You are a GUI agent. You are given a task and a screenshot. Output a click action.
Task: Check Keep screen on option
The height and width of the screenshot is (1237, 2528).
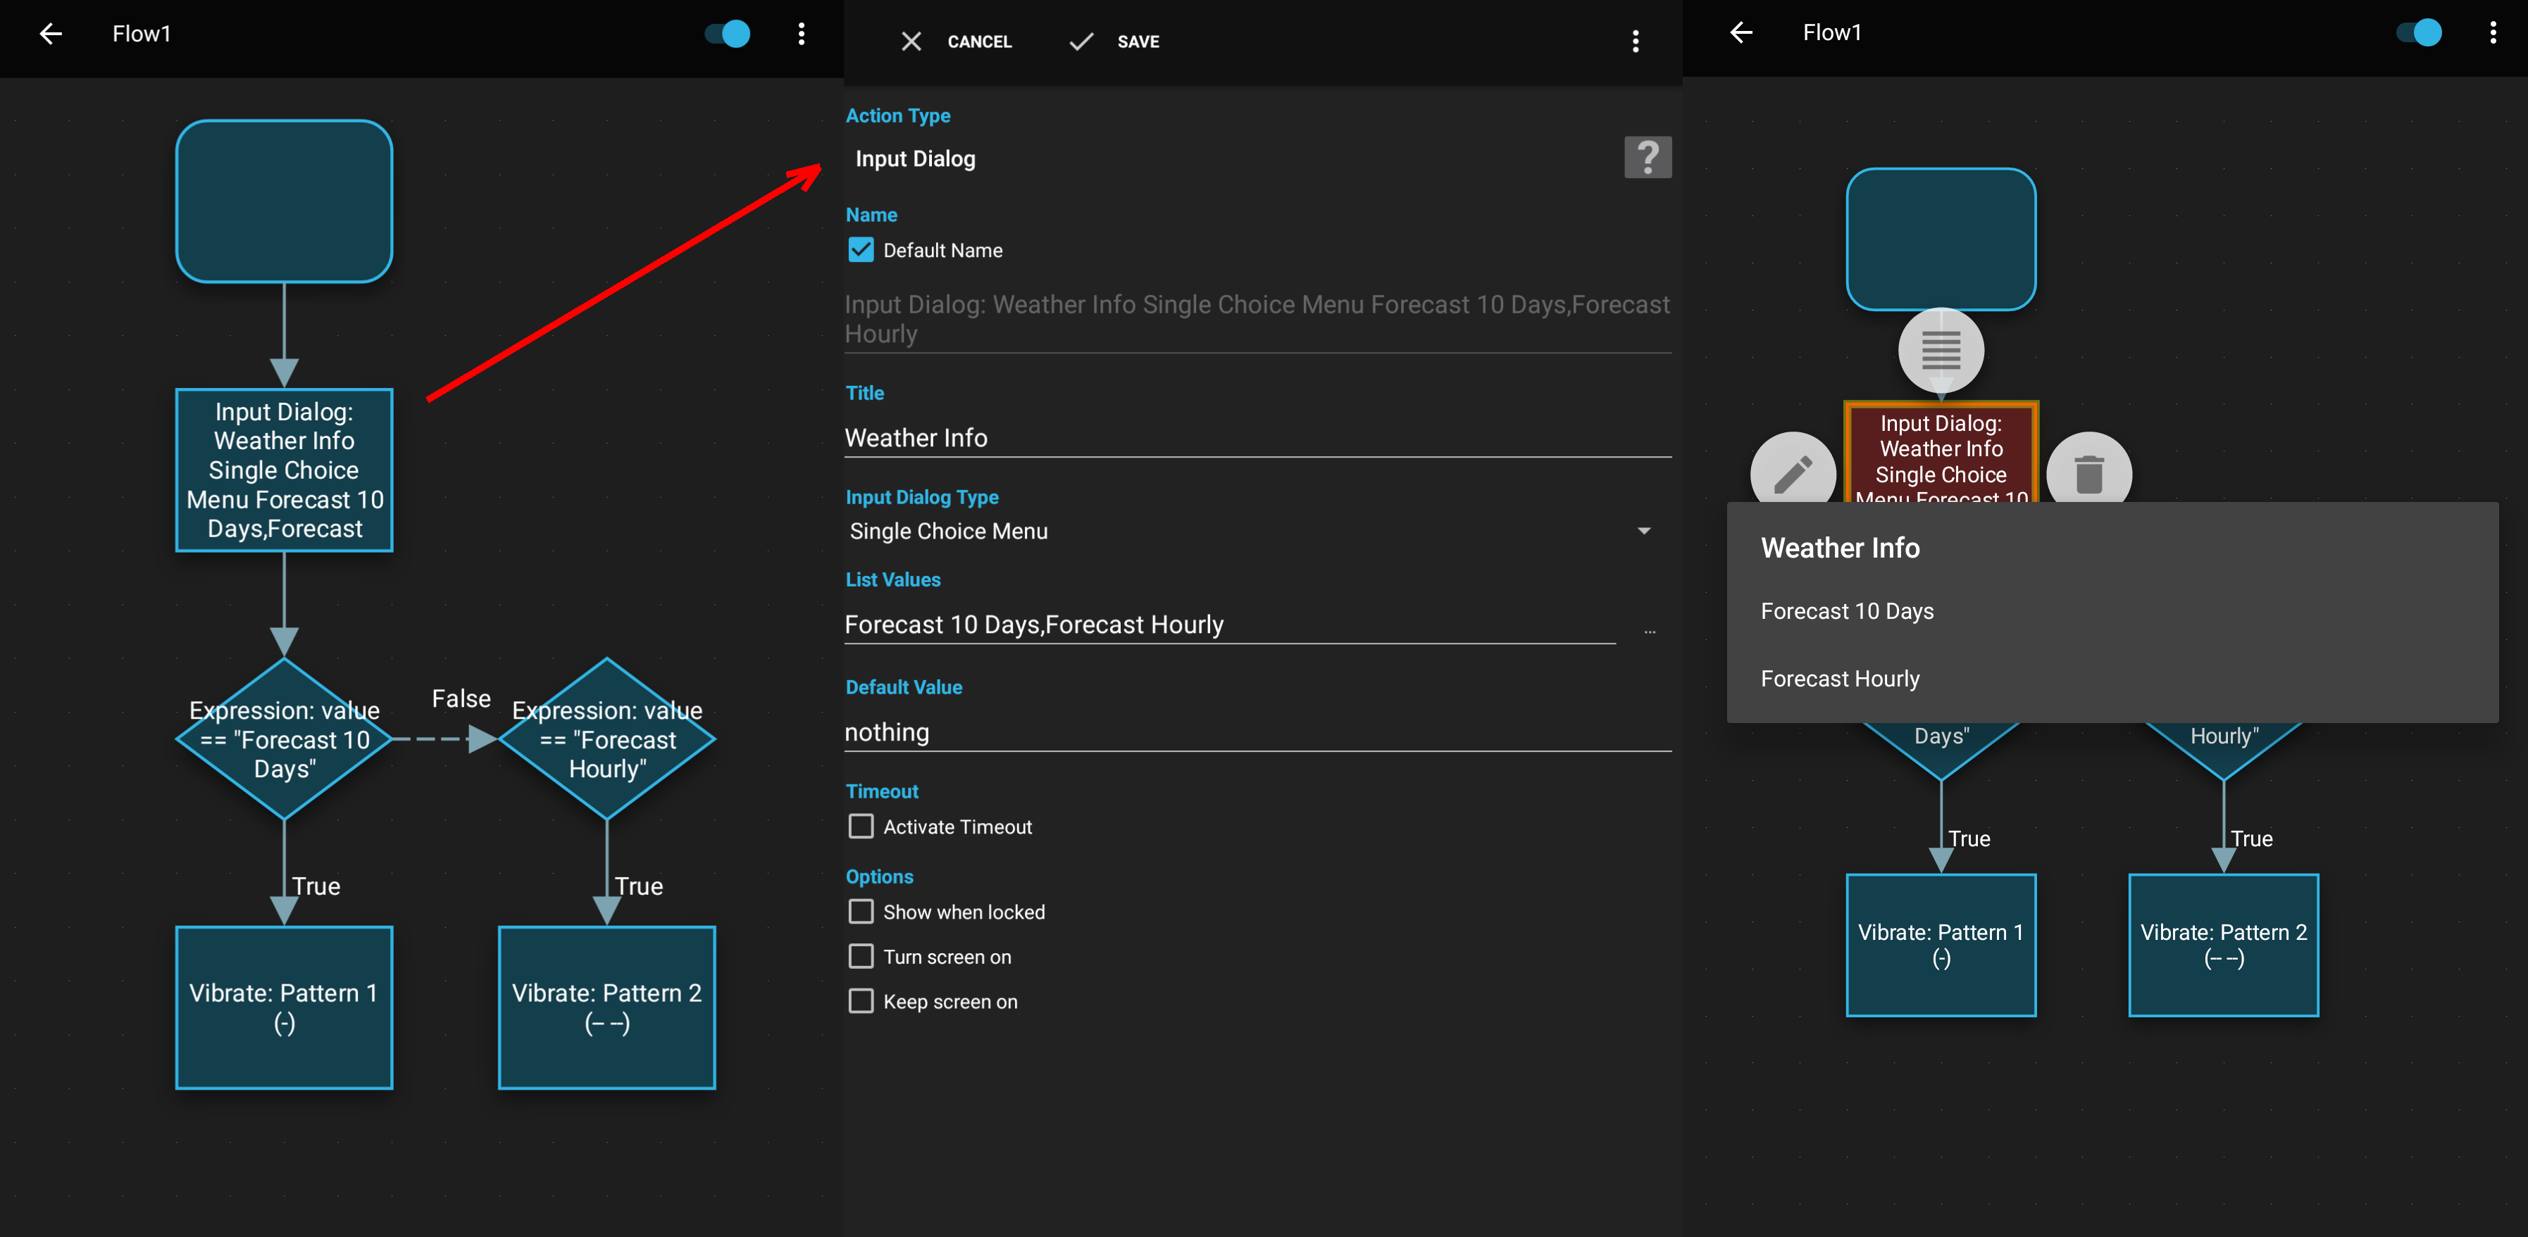click(x=861, y=1002)
